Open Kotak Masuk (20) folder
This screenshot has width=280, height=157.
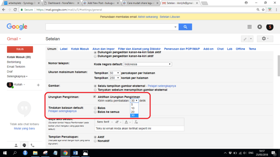[19, 57]
